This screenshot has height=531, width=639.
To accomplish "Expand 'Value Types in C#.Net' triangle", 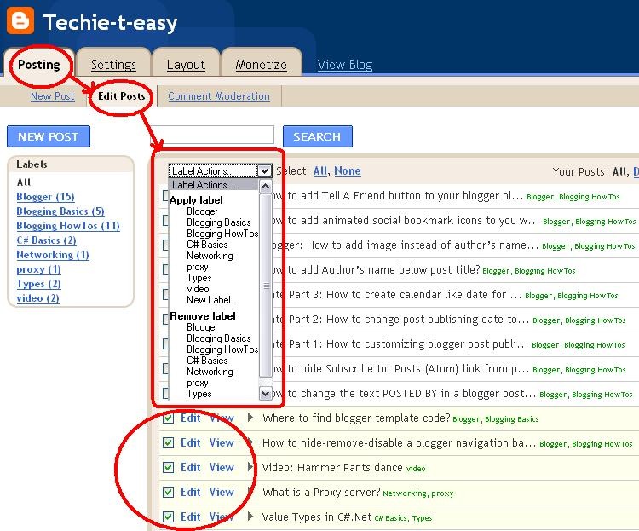I will coord(250,516).
